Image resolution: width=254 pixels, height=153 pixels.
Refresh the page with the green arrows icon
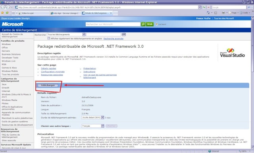(x=204, y=7)
